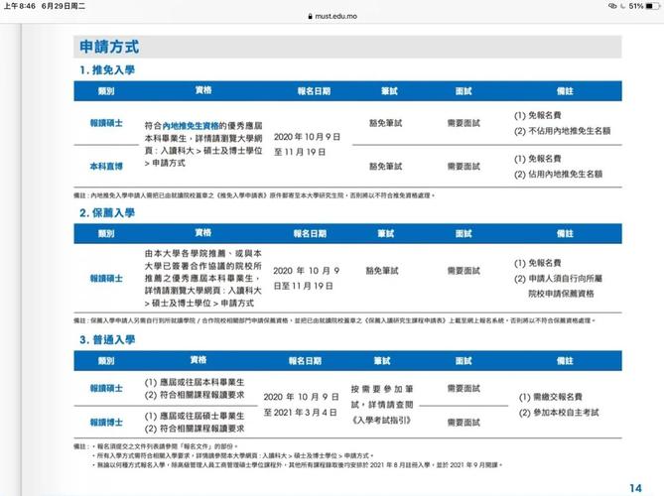Image resolution: width=664 pixels, height=496 pixels.
Task: Tap 報讀博士 row label
Action: (x=106, y=422)
